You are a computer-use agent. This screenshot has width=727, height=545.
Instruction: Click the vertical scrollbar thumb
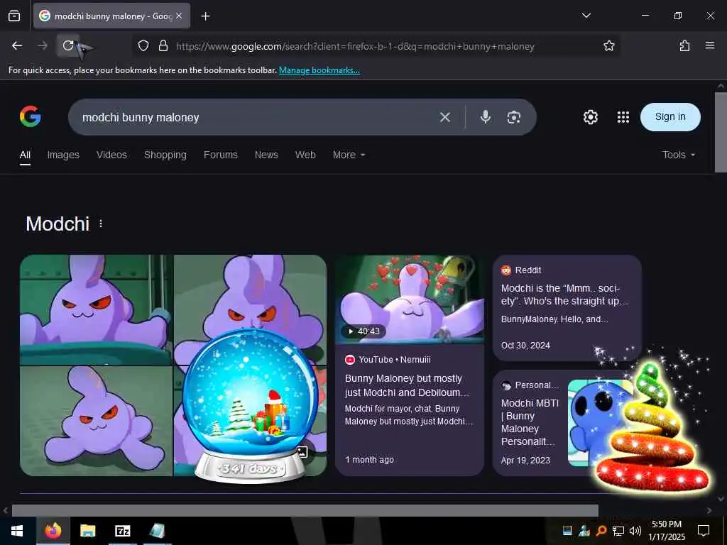[721, 132]
